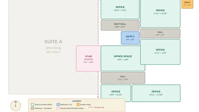
Task: Click the SUITE A title
Action: [53, 42]
